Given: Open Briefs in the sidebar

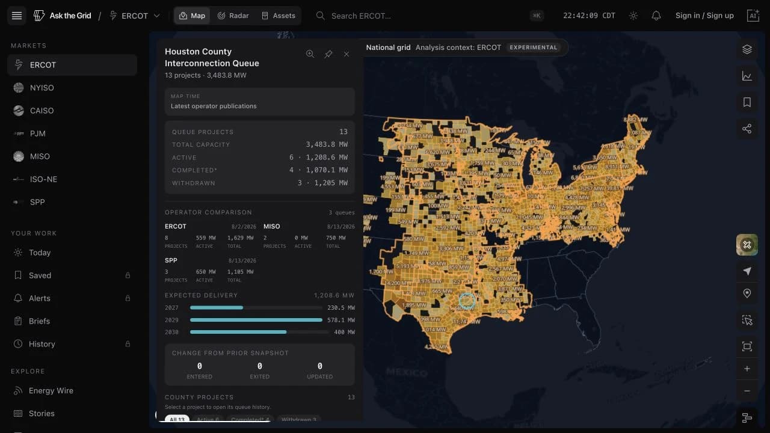Looking at the screenshot, I should point(72,321).
